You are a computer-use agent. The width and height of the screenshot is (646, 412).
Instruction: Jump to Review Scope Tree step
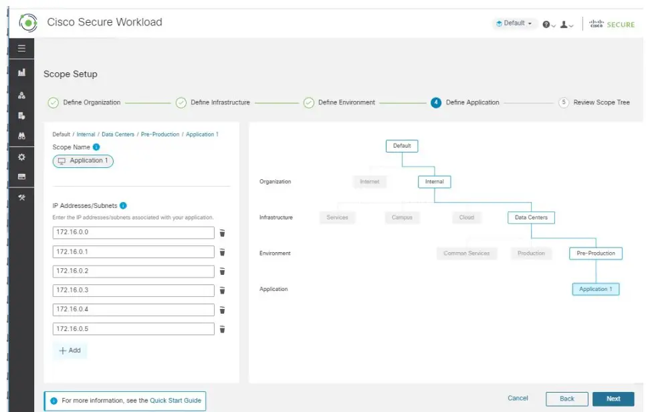coord(594,102)
